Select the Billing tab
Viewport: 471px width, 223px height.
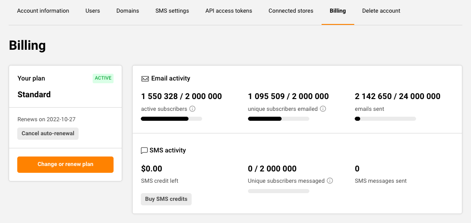click(337, 11)
